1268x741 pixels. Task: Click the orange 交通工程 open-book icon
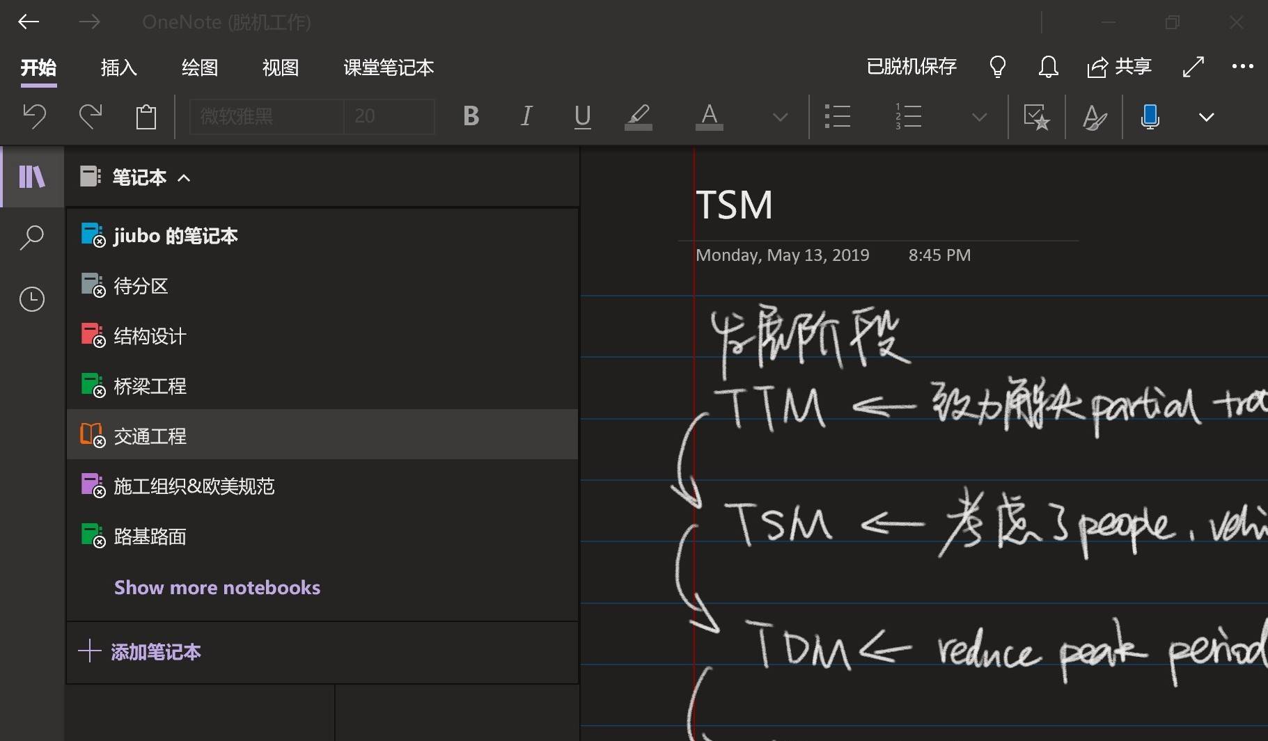tap(92, 435)
